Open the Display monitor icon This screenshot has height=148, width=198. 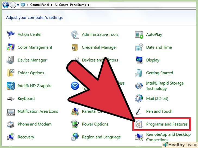pos(139,60)
